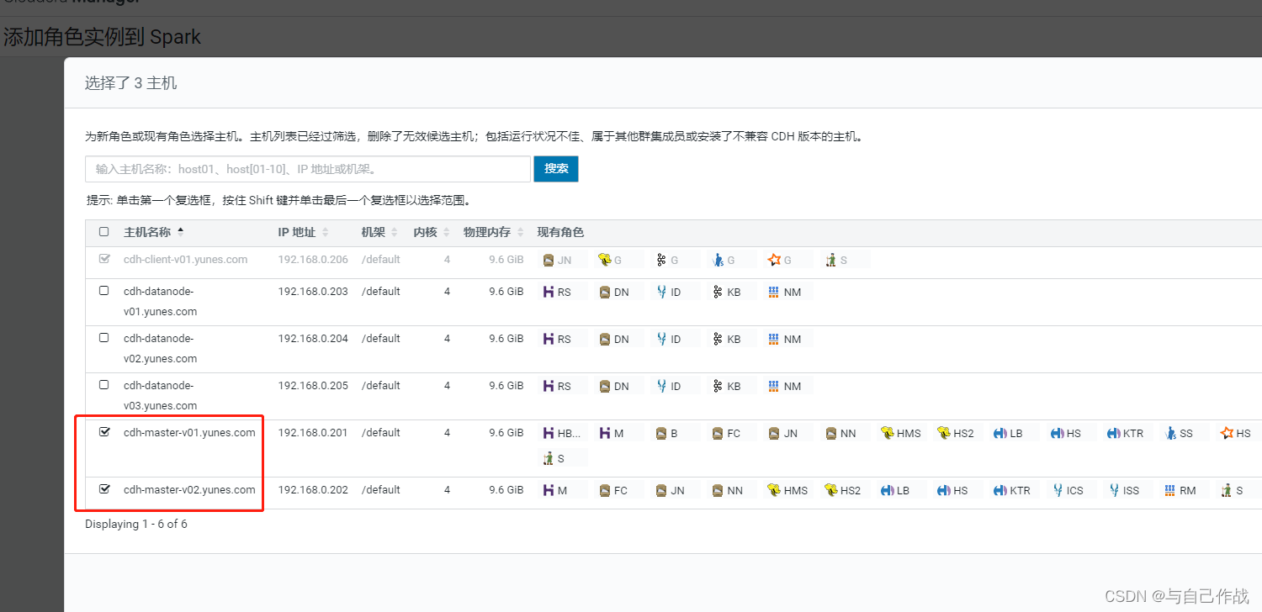Click IP 192.168.0.206 cell
Screen dimensions: 1262x612
pyautogui.click(x=313, y=260)
